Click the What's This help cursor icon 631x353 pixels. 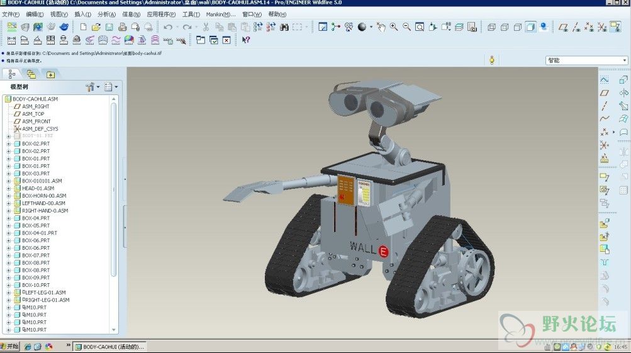coord(245,40)
